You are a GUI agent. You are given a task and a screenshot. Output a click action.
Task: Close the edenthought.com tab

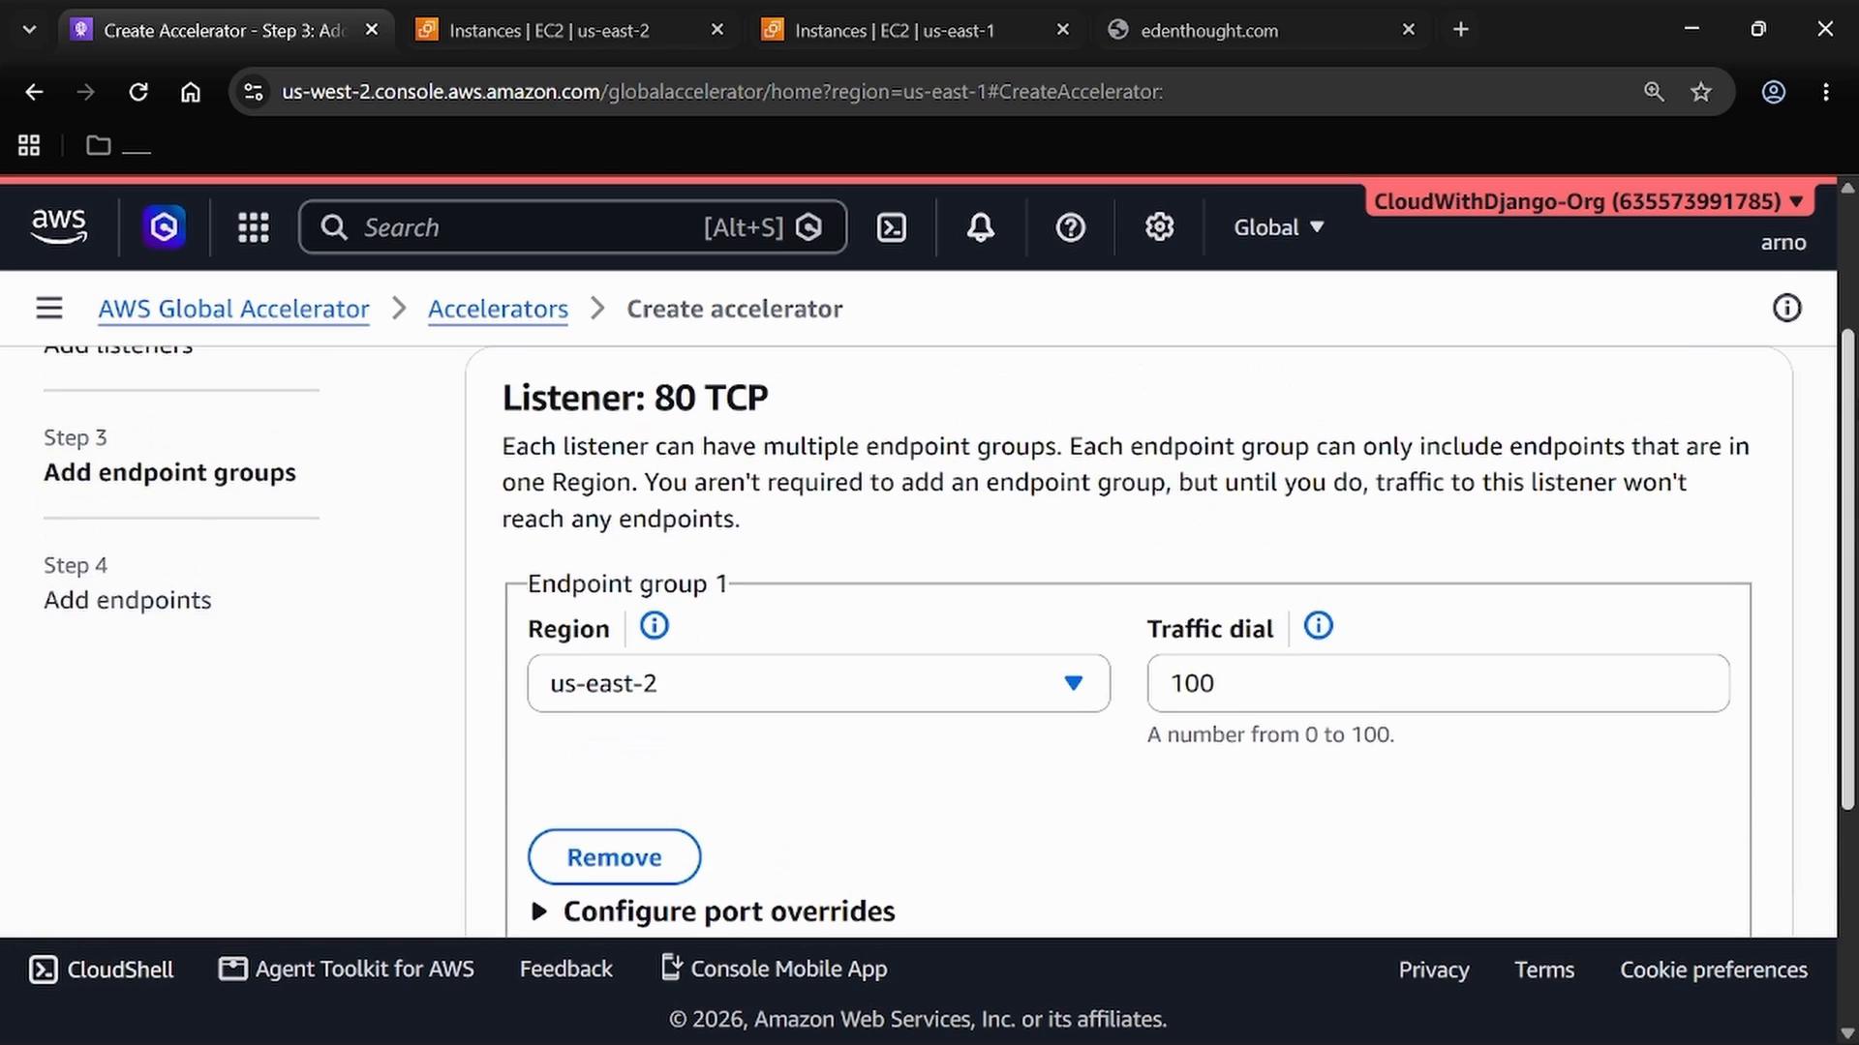coord(1409,30)
